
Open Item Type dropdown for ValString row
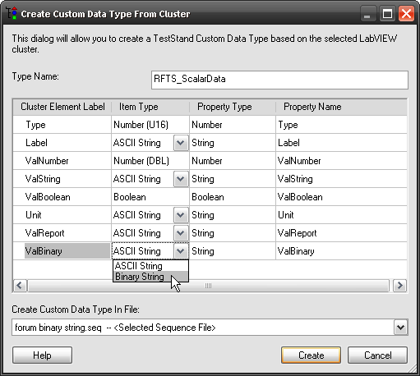tap(181, 179)
